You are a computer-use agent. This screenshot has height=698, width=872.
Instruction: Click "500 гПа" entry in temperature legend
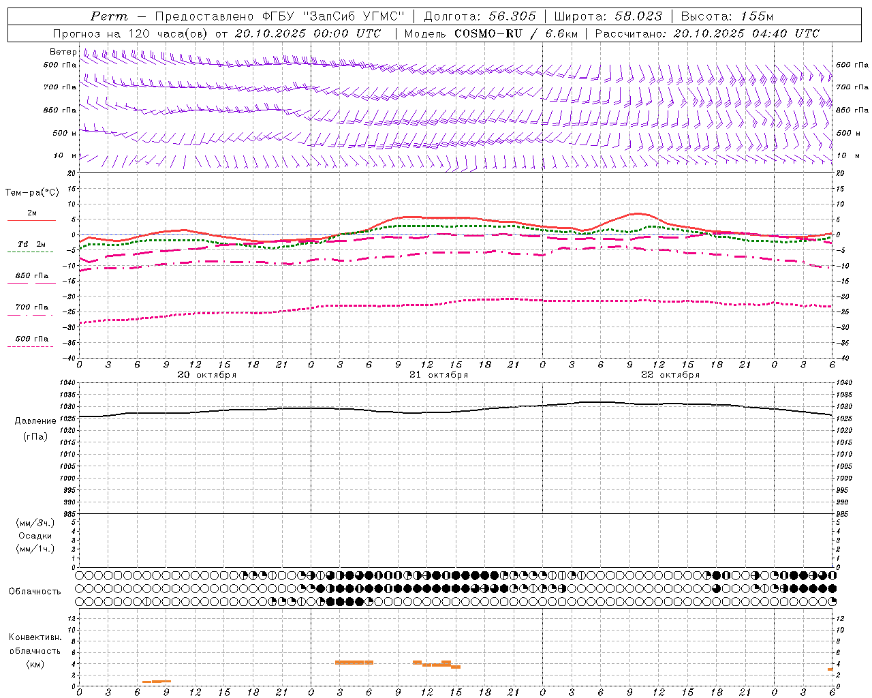[31, 339]
